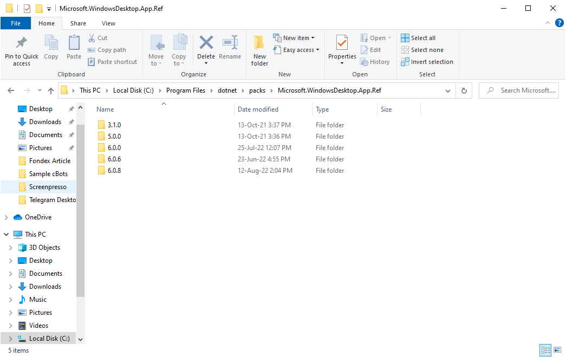Open the Move to menu
This screenshot has width=566, height=357.
pyautogui.click(x=156, y=50)
